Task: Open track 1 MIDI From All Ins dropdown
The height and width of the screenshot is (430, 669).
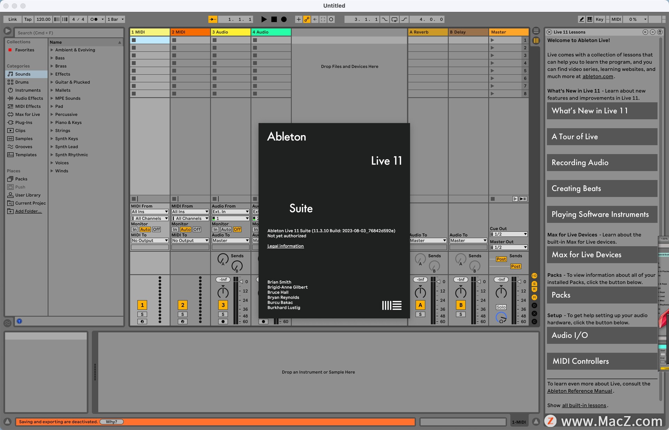Action: [x=150, y=212]
